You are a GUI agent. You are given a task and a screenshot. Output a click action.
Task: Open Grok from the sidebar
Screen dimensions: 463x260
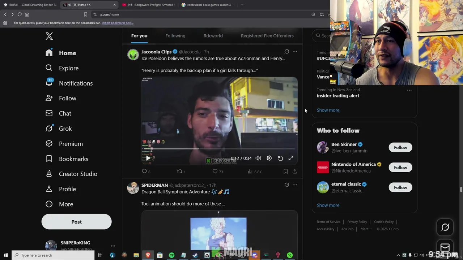pyautogui.click(x=59, y=128)
